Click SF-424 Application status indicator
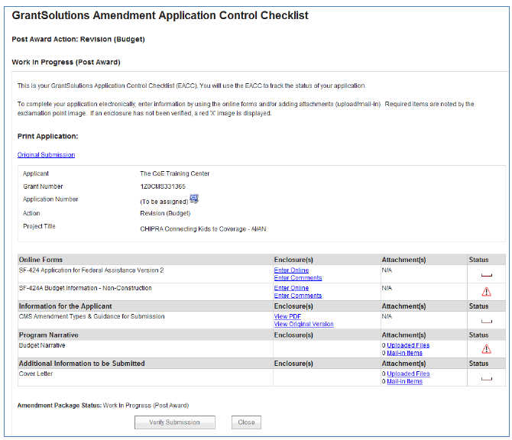 point(486,274)
